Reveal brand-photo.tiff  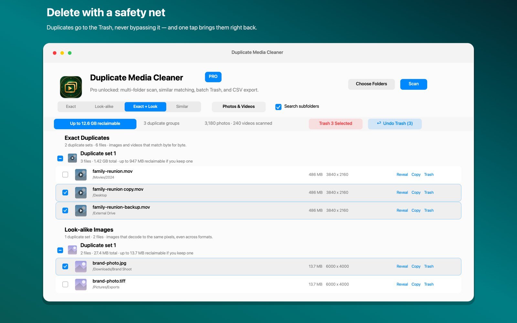(402, 284)
